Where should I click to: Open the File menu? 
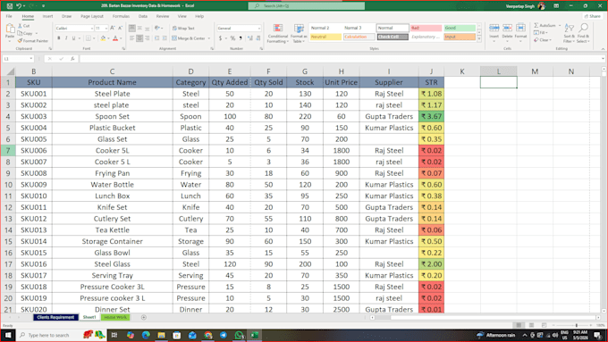(9, 16)
